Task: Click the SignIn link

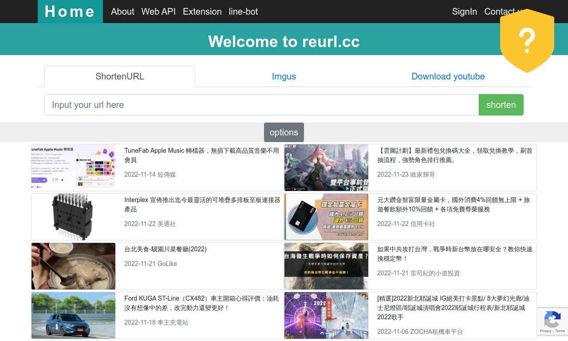Action: tap(465, 12)
